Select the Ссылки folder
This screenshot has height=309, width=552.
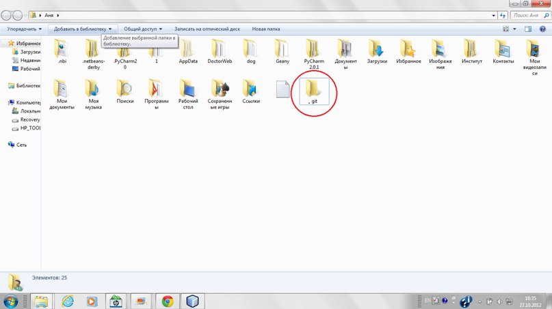pyautogui.click(x=250, y=91)
